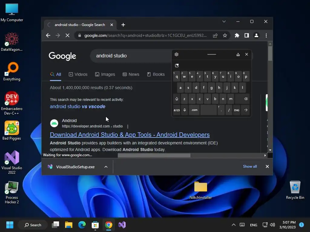Launch Microsoft Edge from taskbar

(82, 225)
